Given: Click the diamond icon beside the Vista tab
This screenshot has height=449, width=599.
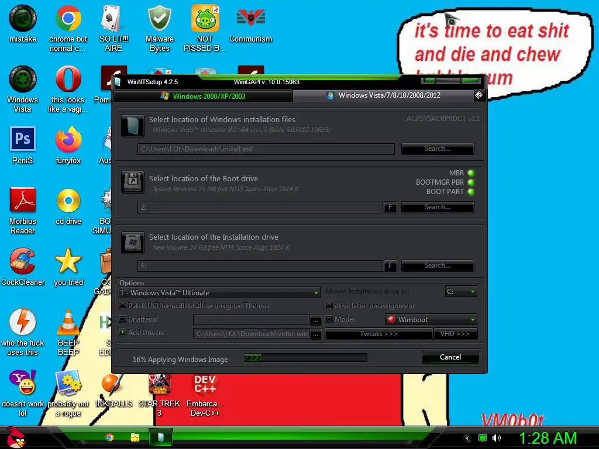Looking at the screenshot, I should tap(478, 95).
